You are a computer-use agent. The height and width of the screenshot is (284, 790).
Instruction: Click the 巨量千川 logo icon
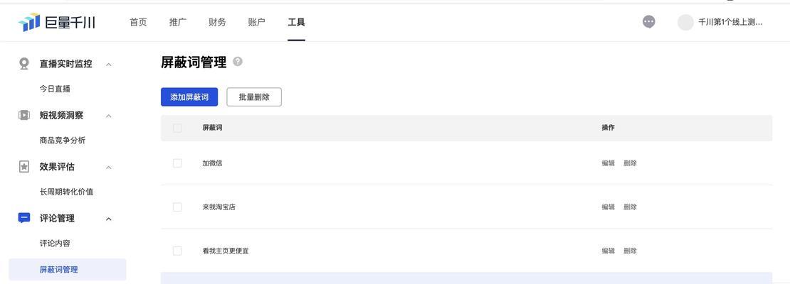pos(29,22)
